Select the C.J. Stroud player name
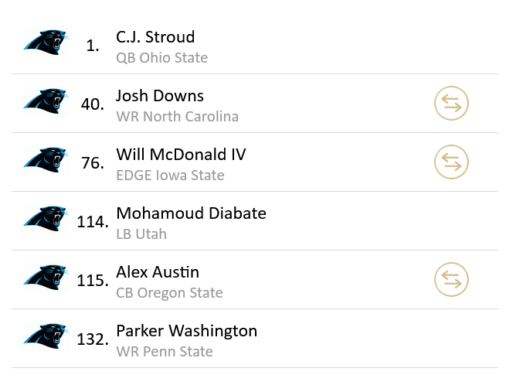 [x=155, y=37]
